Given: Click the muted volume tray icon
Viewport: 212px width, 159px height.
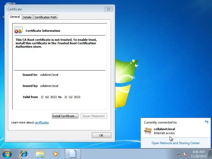Looking at the screenshot, I should [185, 154].
